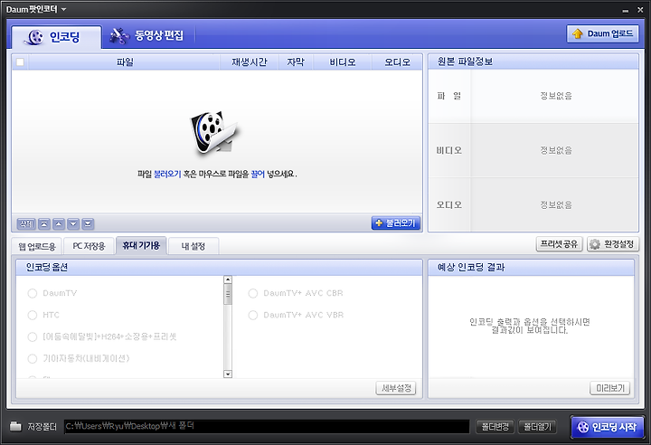This screenshot has width=651, height=445.
Task: Move selected file up one position
Action: click(59, 224)
